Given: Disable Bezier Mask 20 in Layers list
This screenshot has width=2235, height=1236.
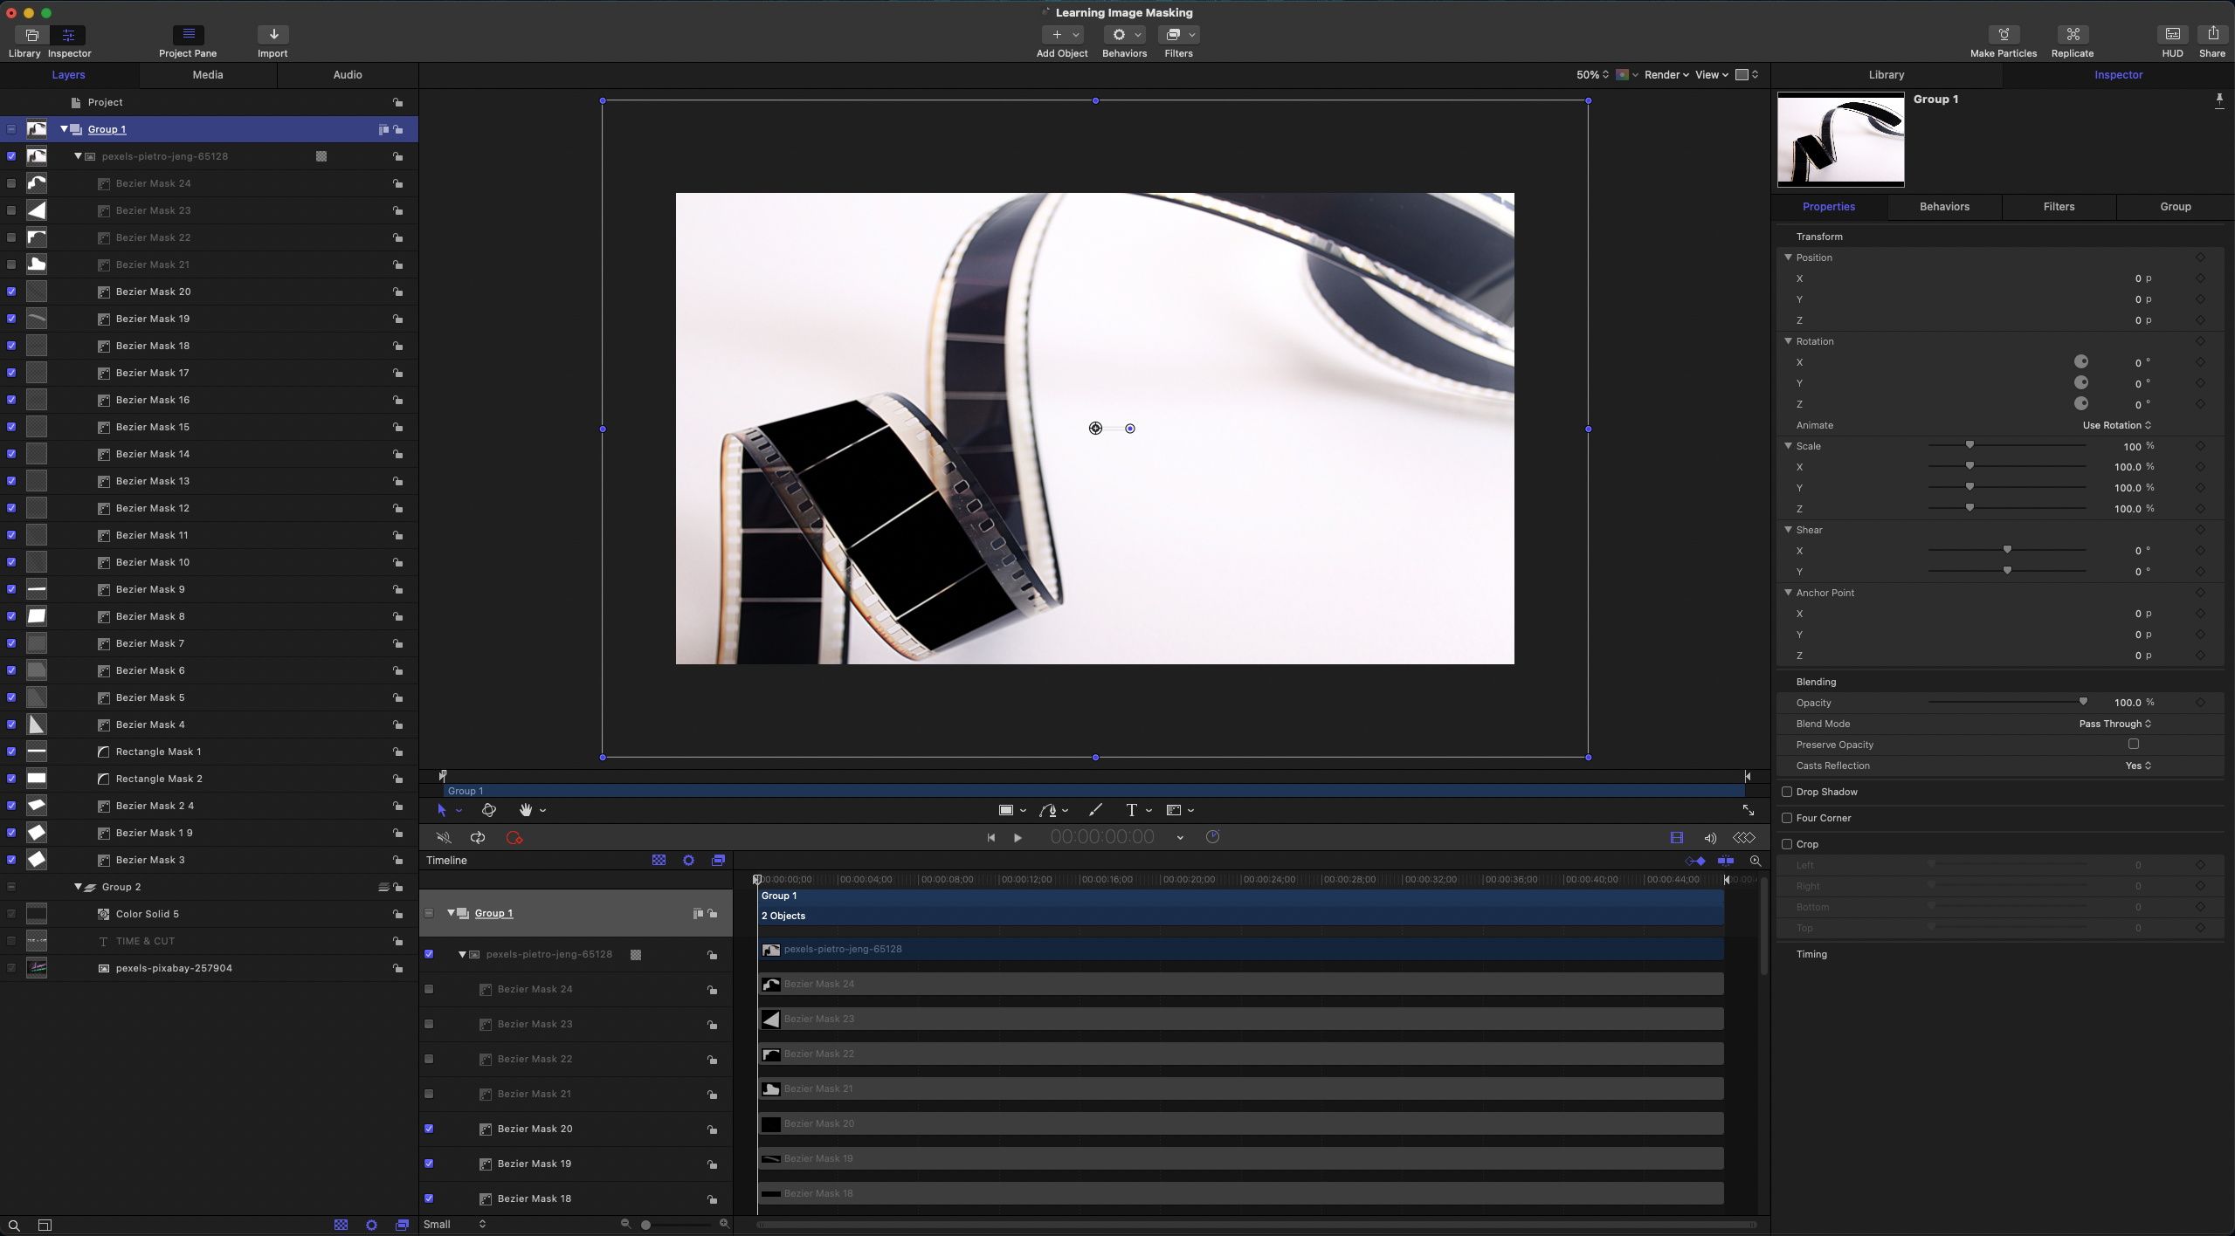Looking at the screenshot, I should click(x=11, y=292).
